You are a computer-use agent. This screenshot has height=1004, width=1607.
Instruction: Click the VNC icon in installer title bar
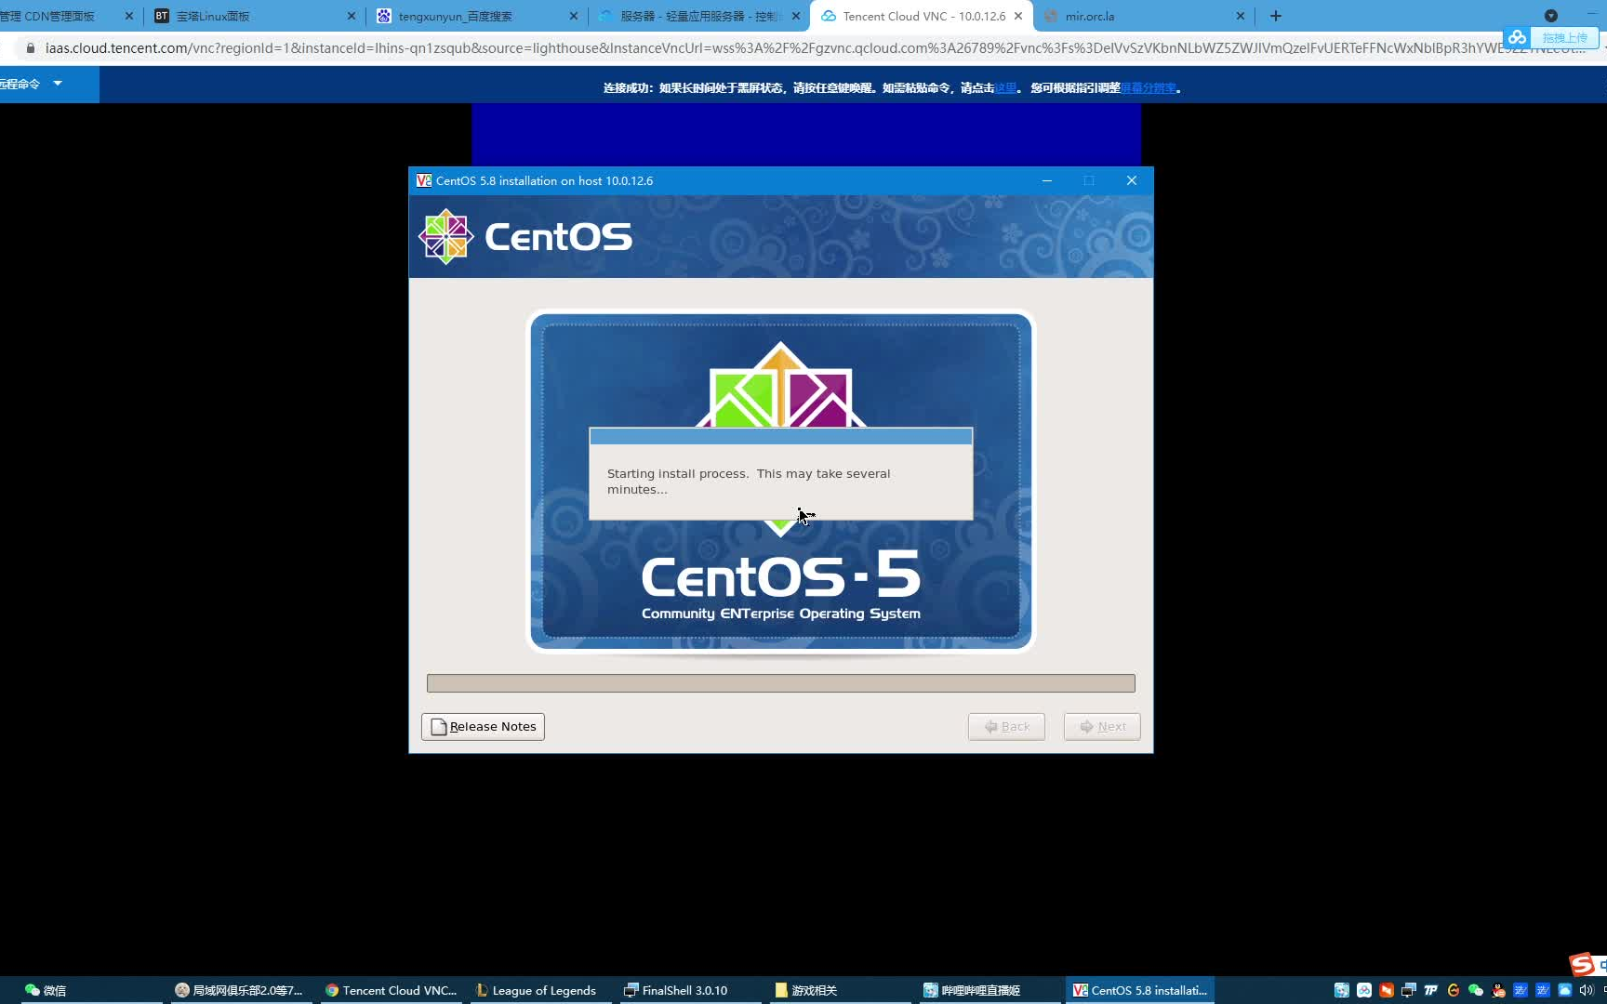pos(424,180)
